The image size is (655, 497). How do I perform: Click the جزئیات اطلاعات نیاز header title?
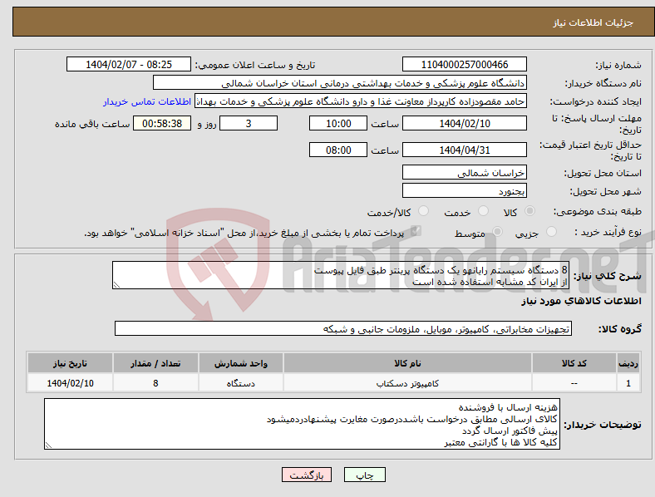(593, 22)
